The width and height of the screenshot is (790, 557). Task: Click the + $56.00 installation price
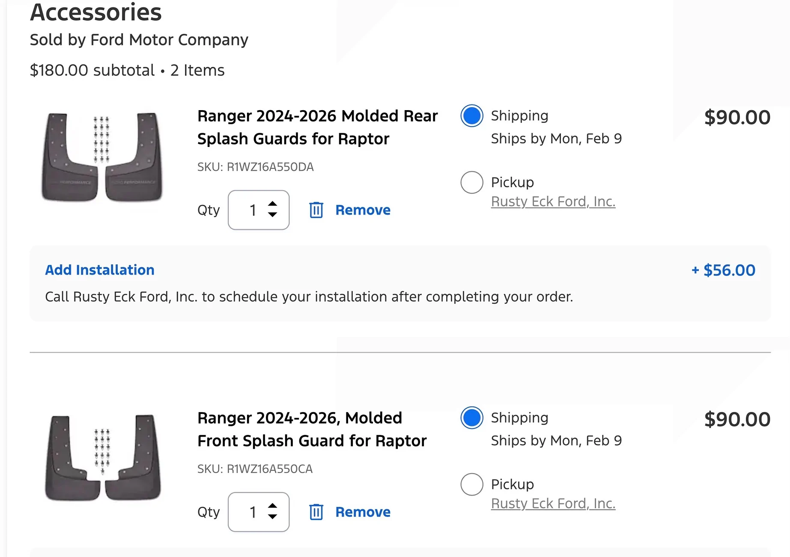(723, 270)
